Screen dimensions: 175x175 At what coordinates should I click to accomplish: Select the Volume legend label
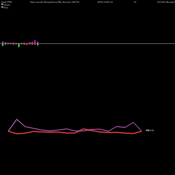(x=7, y=5)
